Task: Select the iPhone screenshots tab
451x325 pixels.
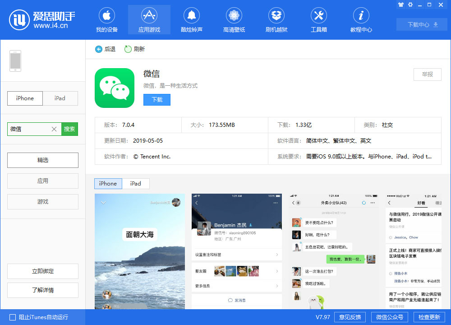Action: pyautogui.click(x=108, y=184)
